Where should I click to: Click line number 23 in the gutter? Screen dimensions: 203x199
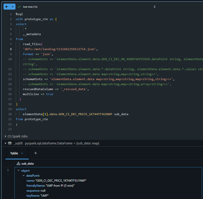tap(10, 129)
